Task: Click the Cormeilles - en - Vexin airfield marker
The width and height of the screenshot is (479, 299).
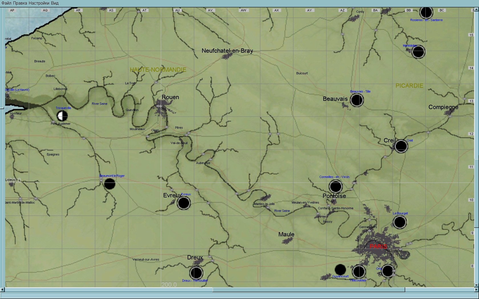Action: 336,187
